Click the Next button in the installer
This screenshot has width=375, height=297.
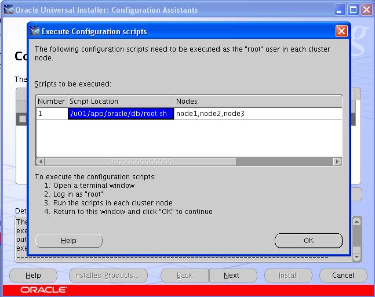[x=231, y=276]
